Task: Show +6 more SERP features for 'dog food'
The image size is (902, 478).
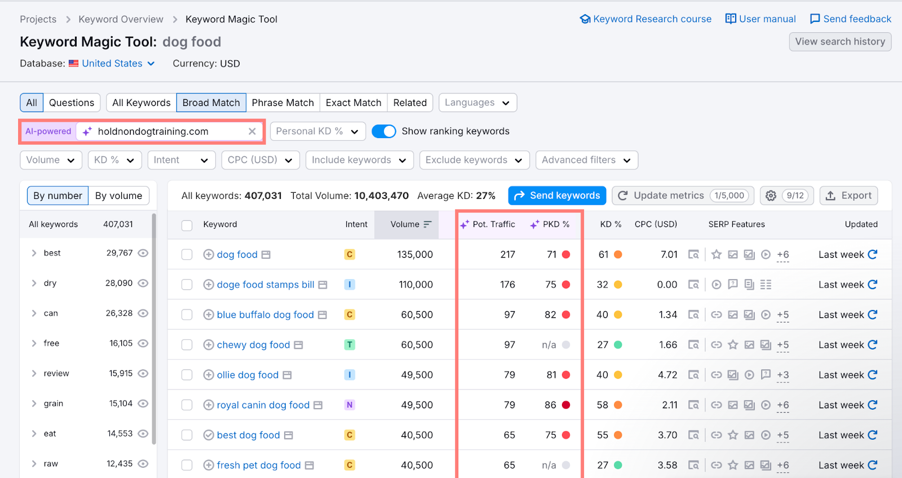Action: pyautogui.click(x=782, y=255)
